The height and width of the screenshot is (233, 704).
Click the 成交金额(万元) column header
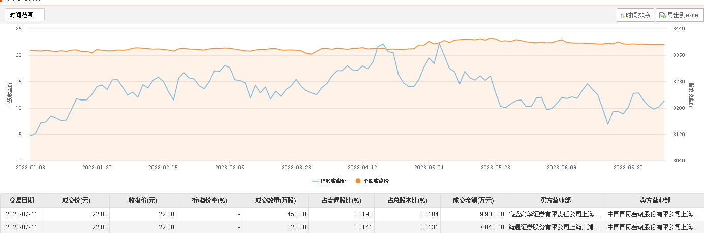[x=473, y=201]
